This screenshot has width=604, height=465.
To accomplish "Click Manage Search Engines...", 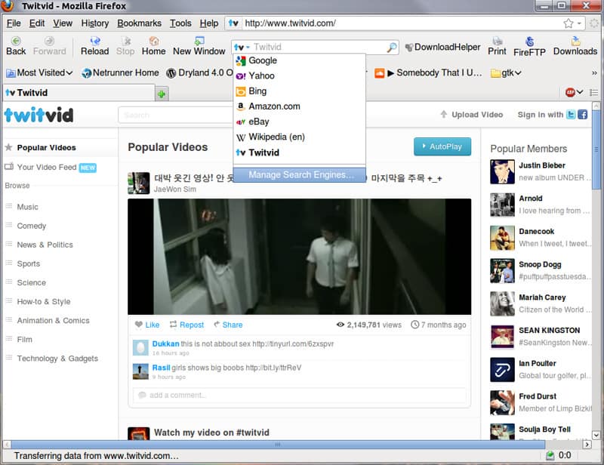I will (299, 175).
